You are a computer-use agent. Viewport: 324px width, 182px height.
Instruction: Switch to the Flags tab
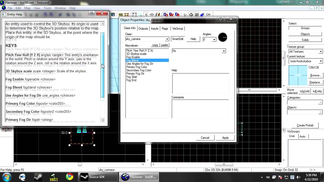click(x=165, y=29)
